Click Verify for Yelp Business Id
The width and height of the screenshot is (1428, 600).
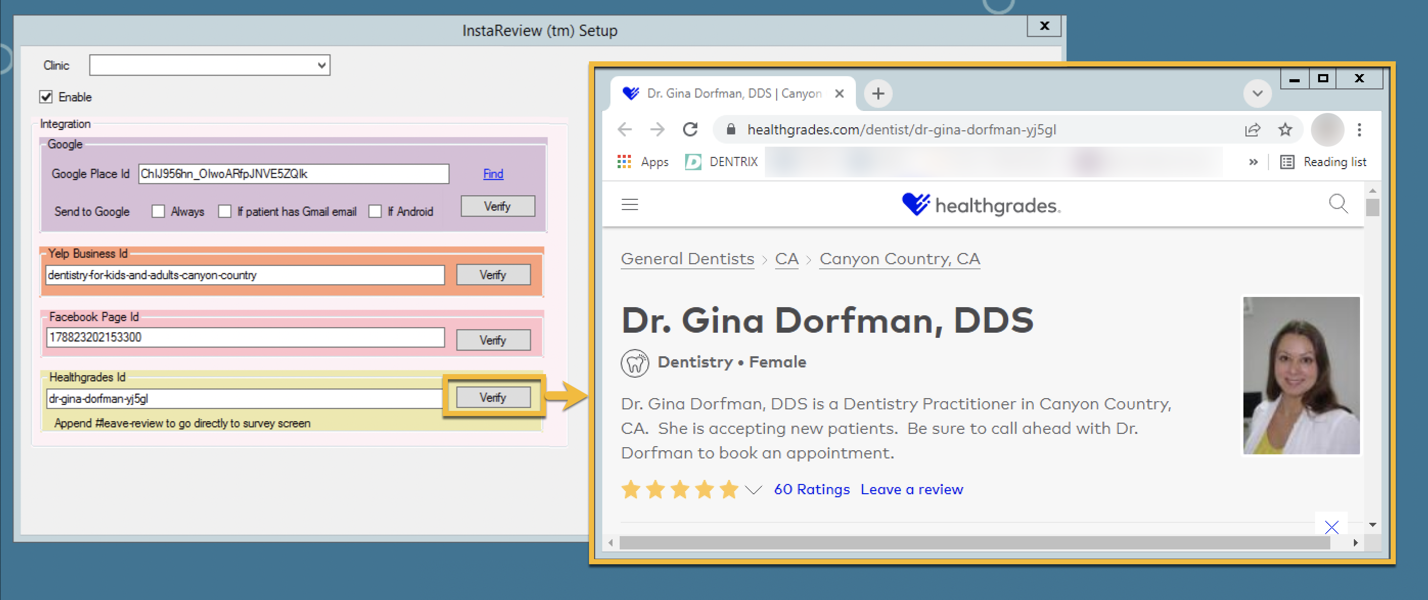tap(493, 275)
